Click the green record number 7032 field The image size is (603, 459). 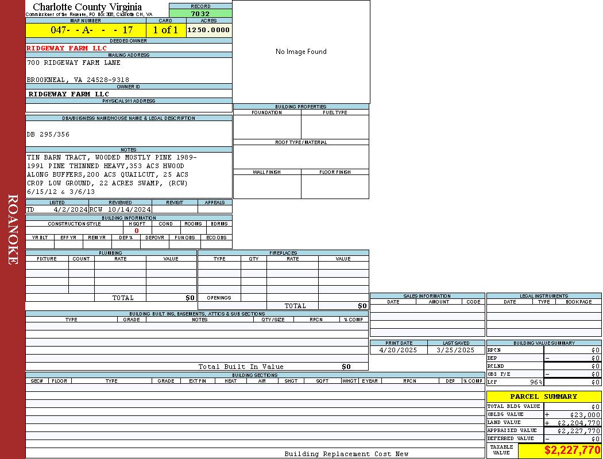pos(200,14)
